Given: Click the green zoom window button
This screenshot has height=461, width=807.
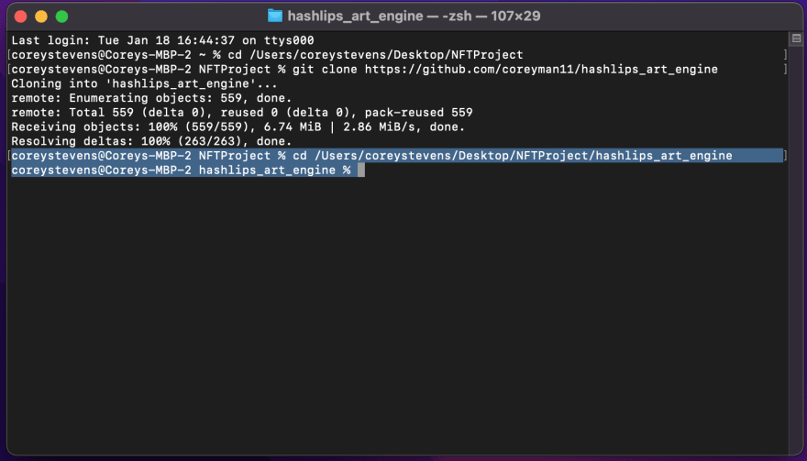Looking at the screenshot, I should pyautogui.click(x=61, y=16).
